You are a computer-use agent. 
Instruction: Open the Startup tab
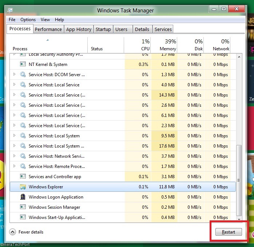(103, 29)
